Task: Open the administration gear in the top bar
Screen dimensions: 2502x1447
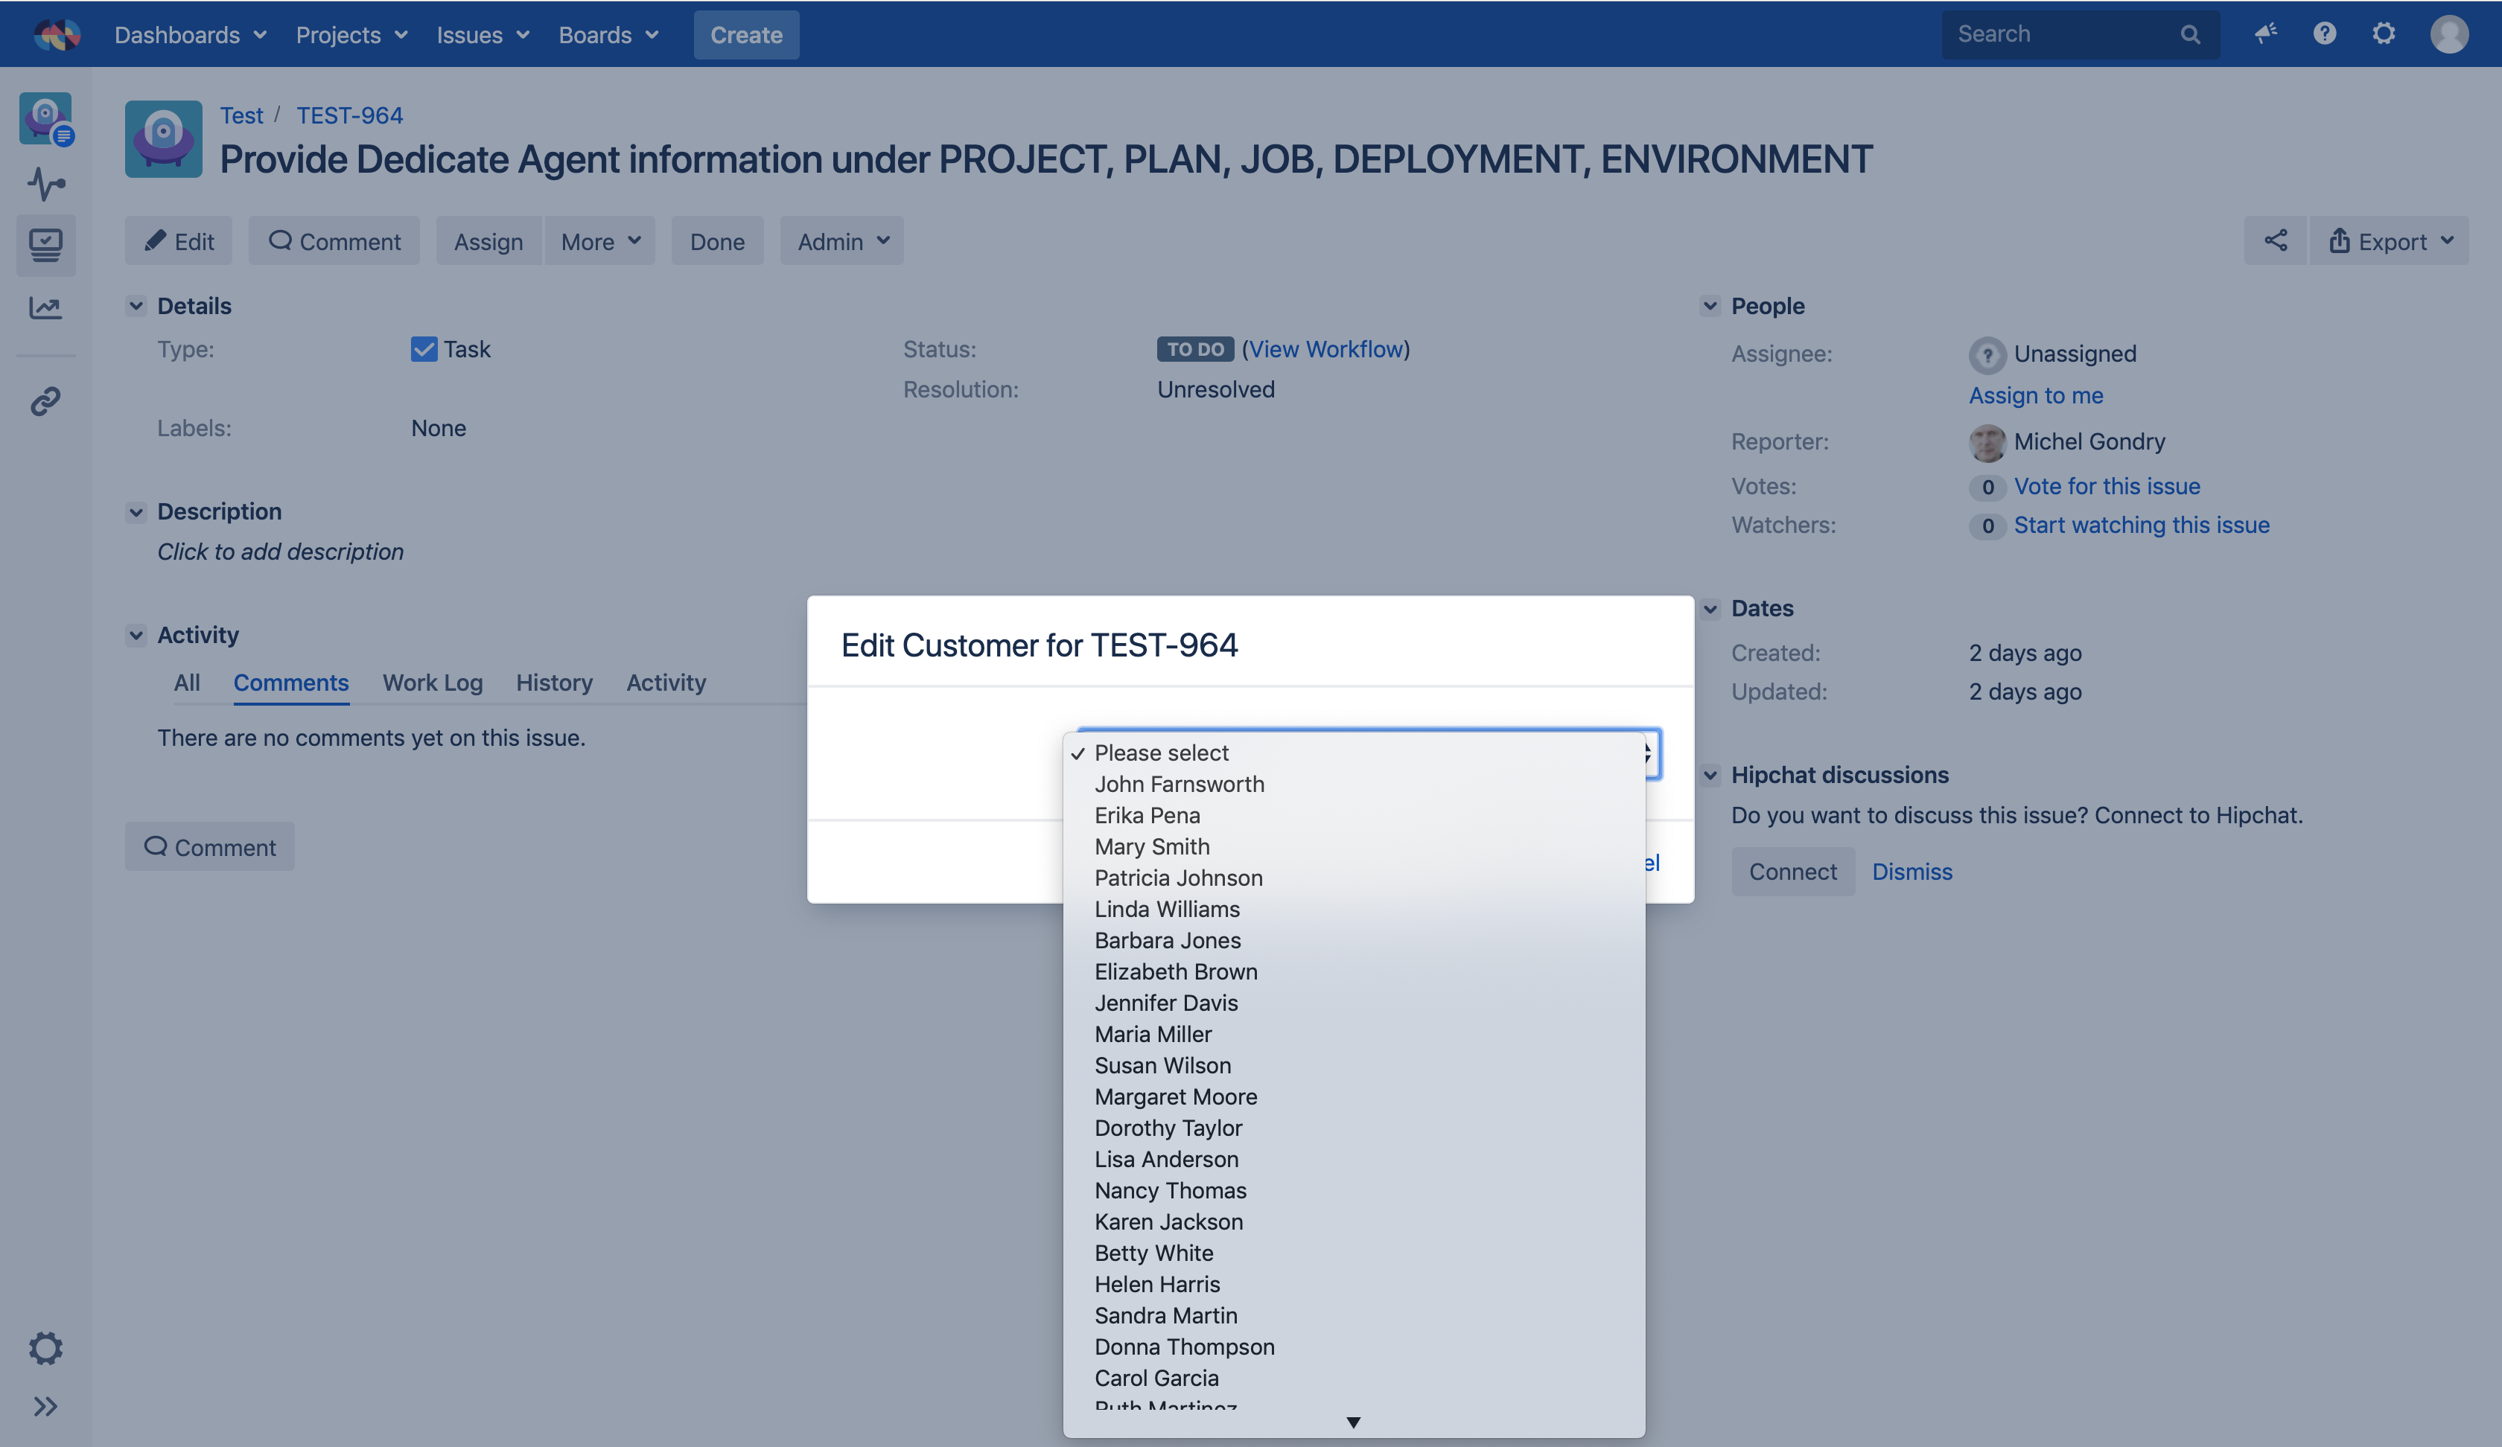Action: pyautogui.click(x=2383, y=33)
